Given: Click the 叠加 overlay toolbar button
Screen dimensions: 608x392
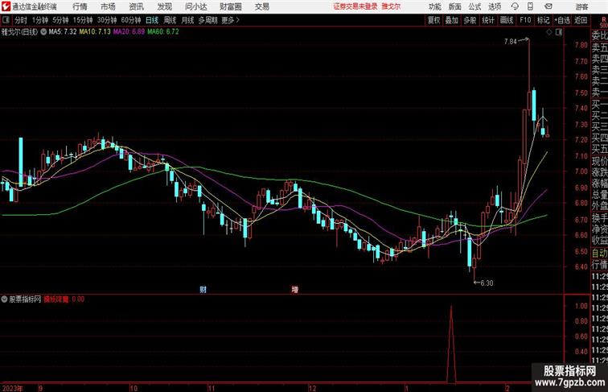Looking at the screenshot, I should pyautogui.click(x=452, y=20).
